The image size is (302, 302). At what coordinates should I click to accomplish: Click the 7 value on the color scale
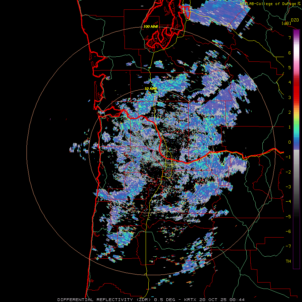(x=290, y=38)
